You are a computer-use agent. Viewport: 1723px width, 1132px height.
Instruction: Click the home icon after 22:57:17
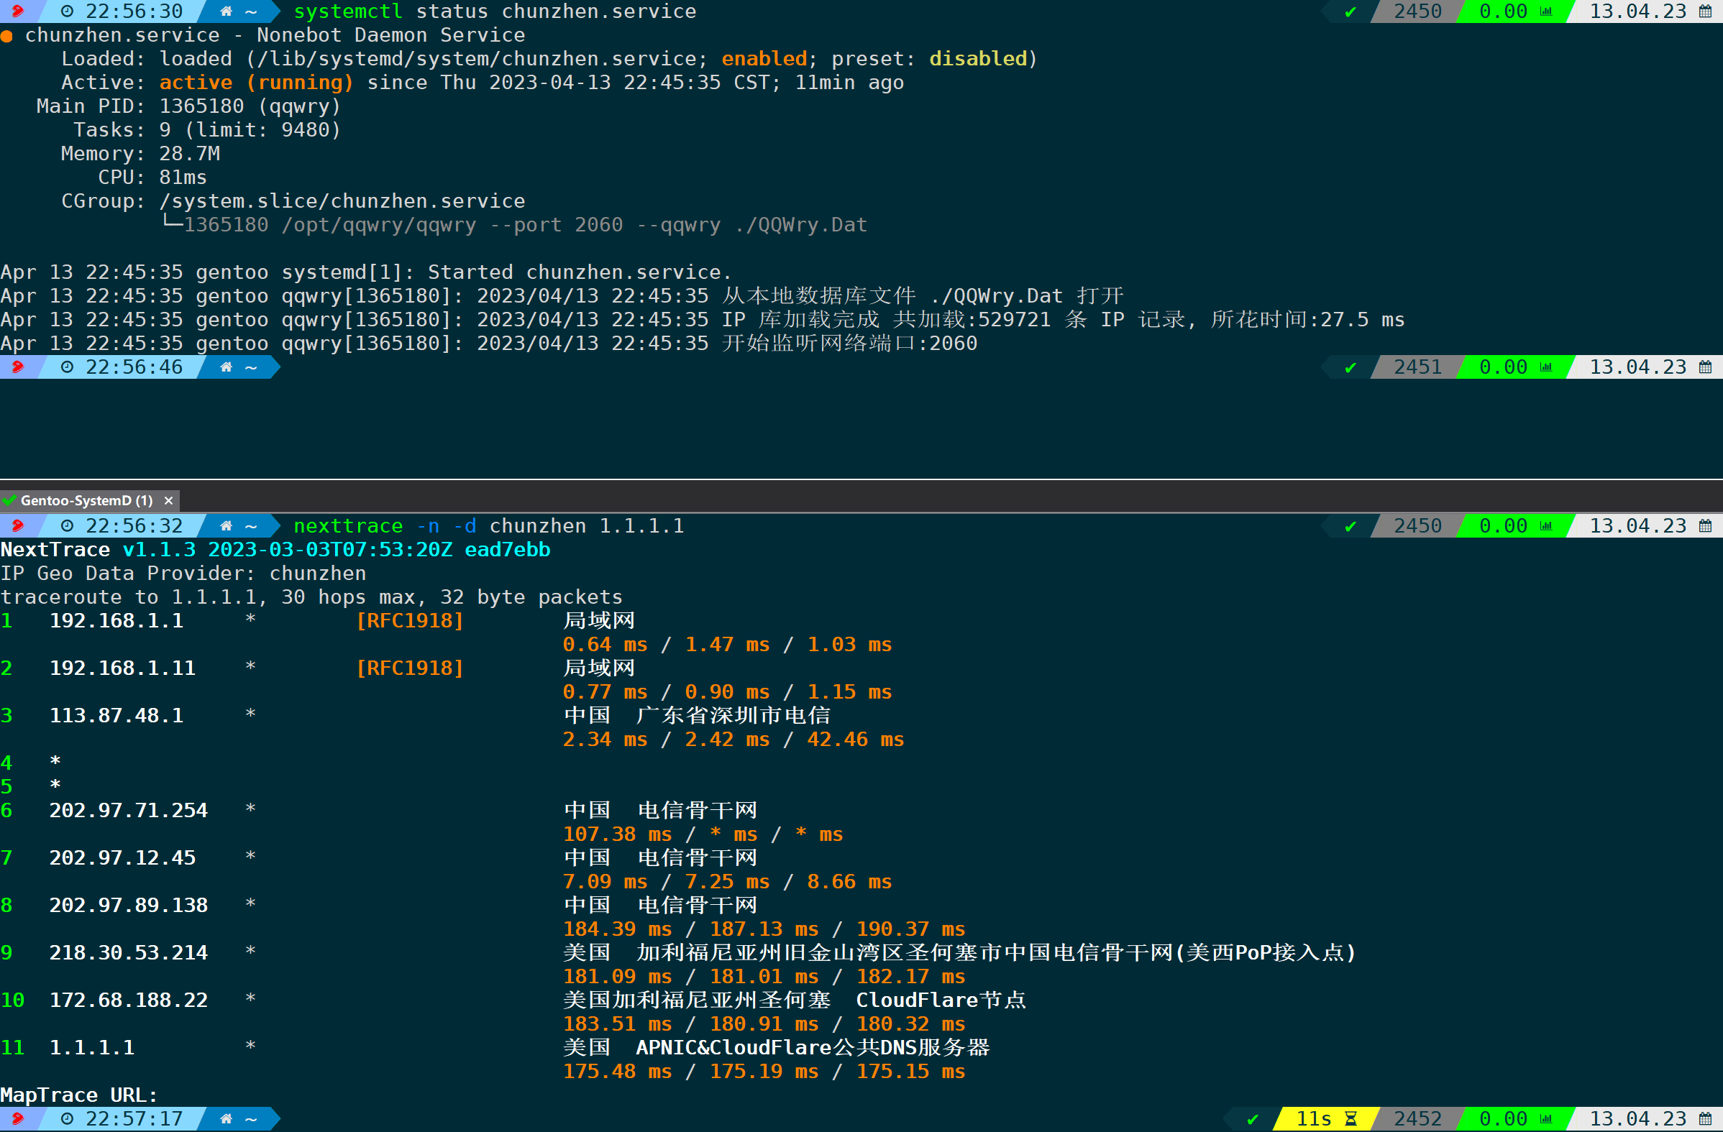point(227,1118)
